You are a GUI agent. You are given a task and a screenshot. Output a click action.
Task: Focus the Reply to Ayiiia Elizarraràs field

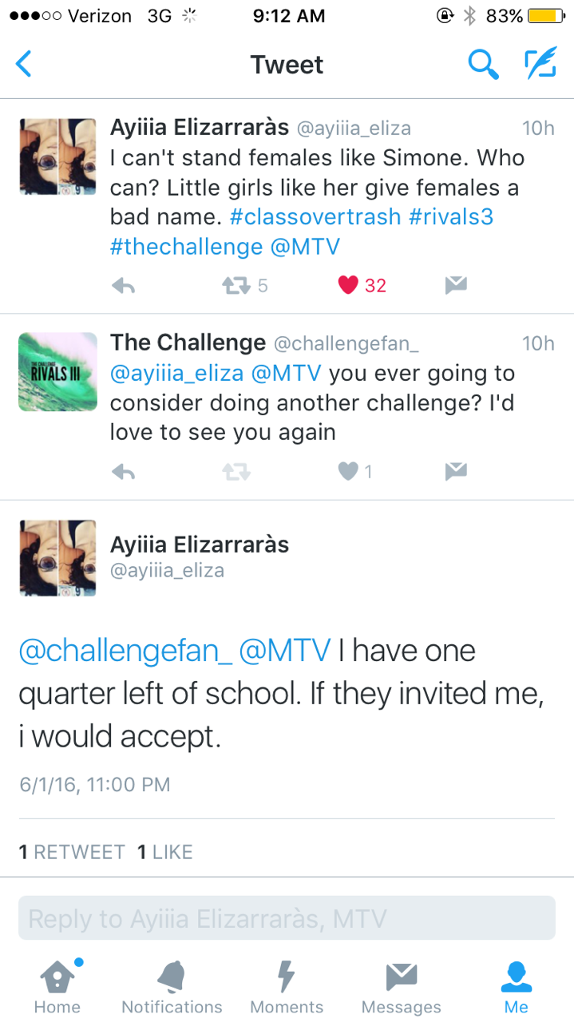pos(287,918)
